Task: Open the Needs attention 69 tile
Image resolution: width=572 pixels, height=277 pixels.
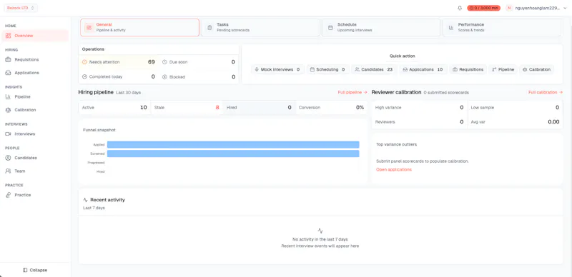Action: coord(119,62)
